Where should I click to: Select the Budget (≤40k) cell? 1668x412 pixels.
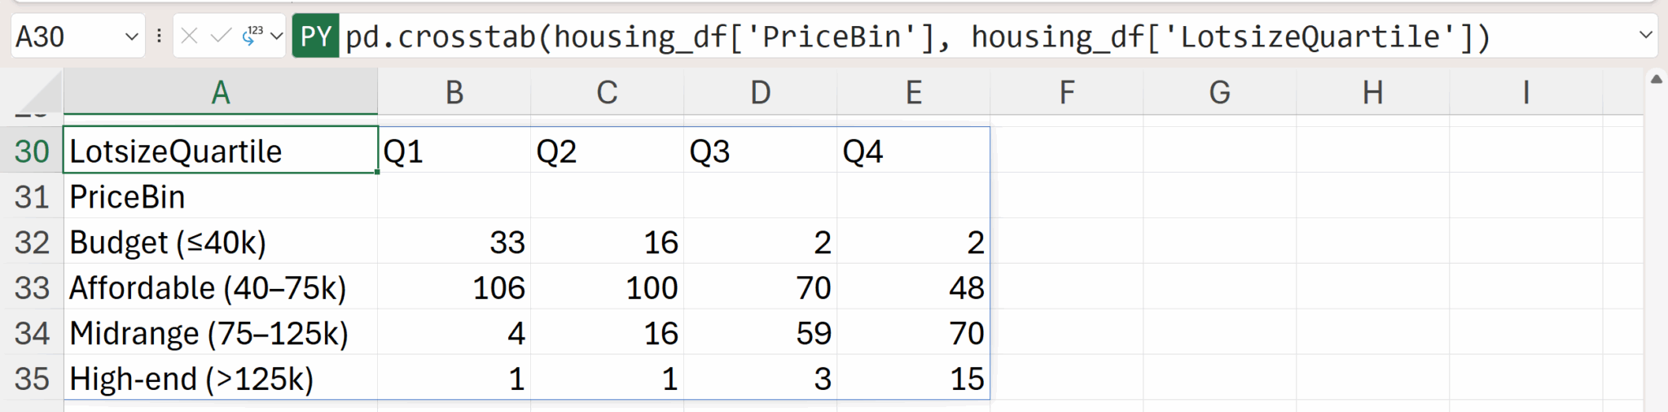click(x=220, y=242)
